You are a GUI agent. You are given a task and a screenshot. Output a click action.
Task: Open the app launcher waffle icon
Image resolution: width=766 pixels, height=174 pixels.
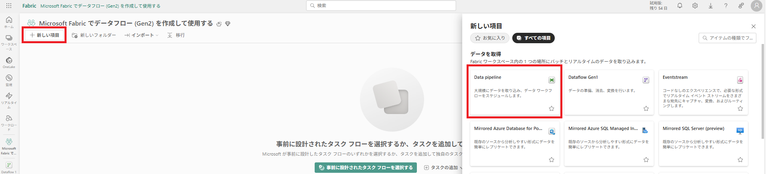(x=9, y=6)
